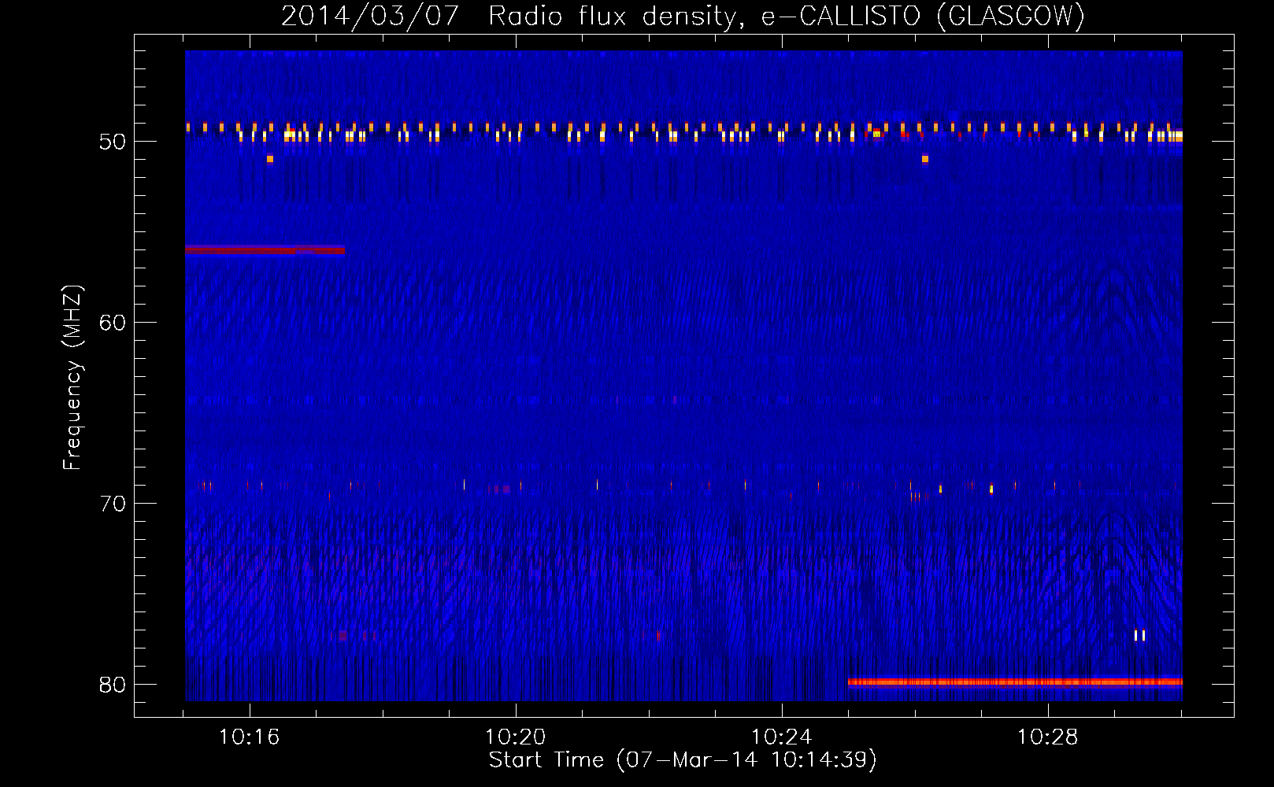Select the 60 MHz frequency tick label

[x=113, y=323]
